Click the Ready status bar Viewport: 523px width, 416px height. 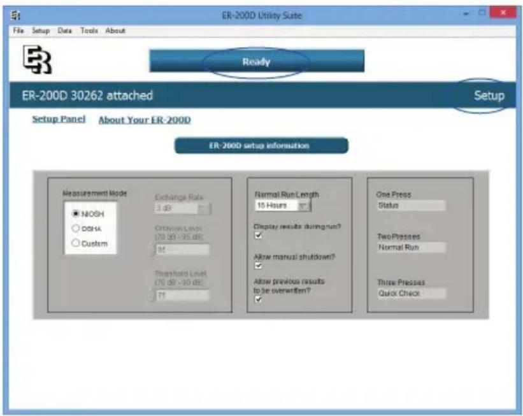click(x=257, y=61)
